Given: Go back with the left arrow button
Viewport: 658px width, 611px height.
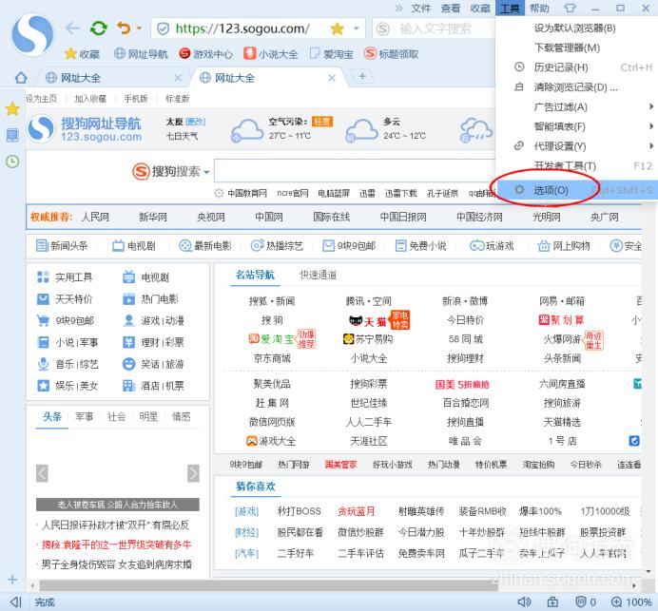Looking at the screenshot, I should point(72,29).
